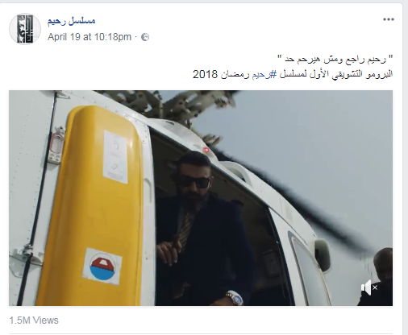
Task: Click the red light on the helicopter
Action: point(206,151)
